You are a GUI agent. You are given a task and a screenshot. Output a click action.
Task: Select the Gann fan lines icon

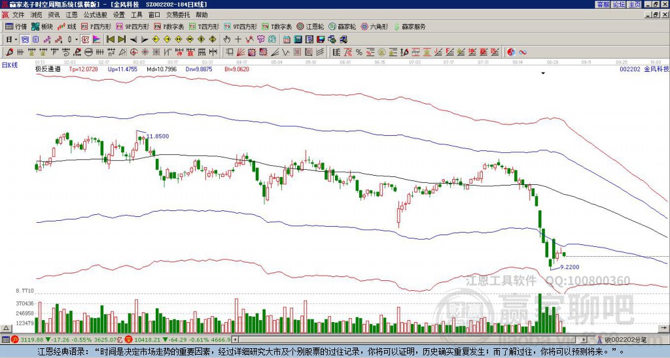240,52
